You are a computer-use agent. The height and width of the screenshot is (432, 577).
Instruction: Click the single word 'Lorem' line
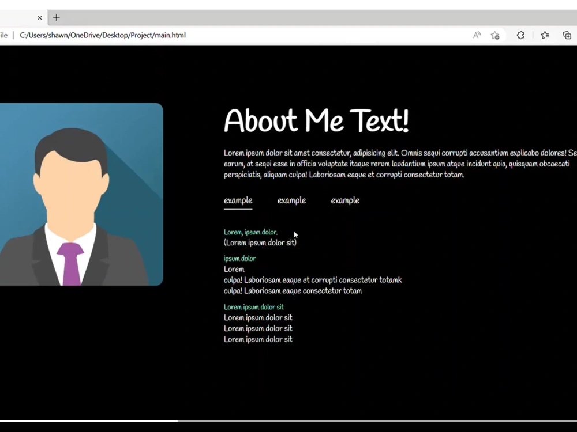(234, 269)
